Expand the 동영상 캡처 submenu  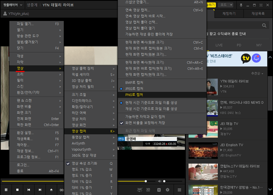pyautogui.click(x=91, y=137)
